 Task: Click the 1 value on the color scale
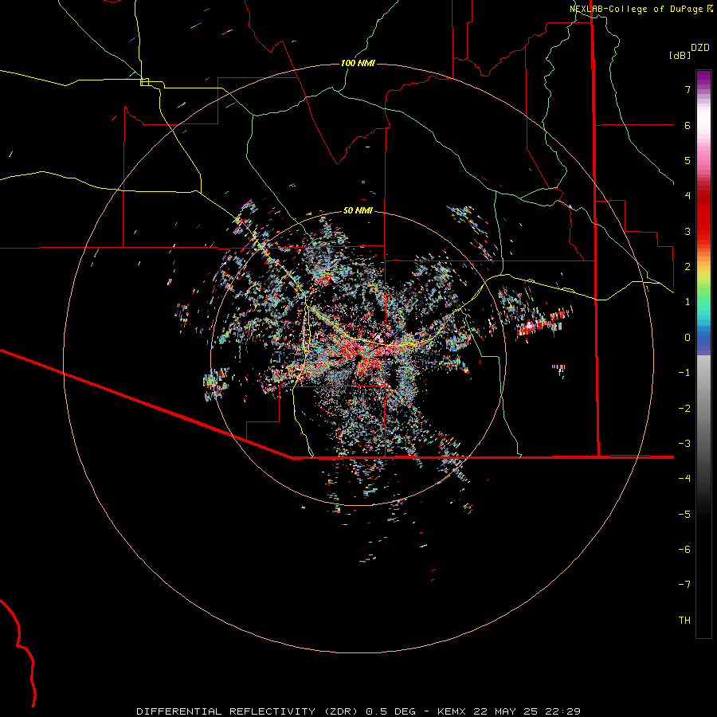(x=688, y=302)
